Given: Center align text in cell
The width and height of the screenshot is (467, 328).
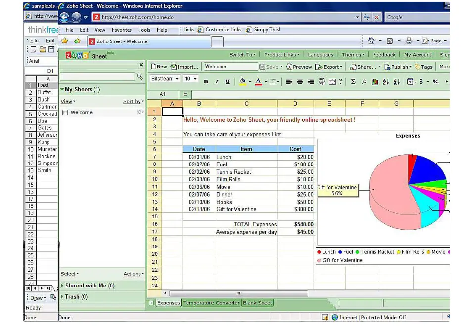Looking at the screenshot, I should pos(300,82).
